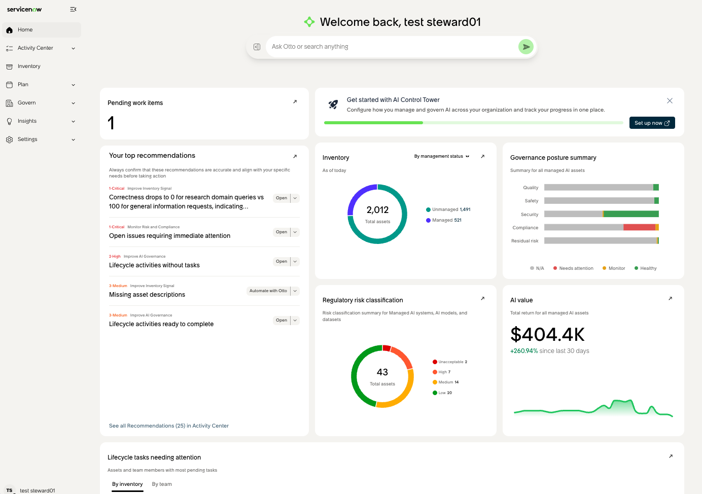The height and width of the screenshot is (494, 702).
Task: Click the Plan calendar icon
Action: tap(9, 85)
